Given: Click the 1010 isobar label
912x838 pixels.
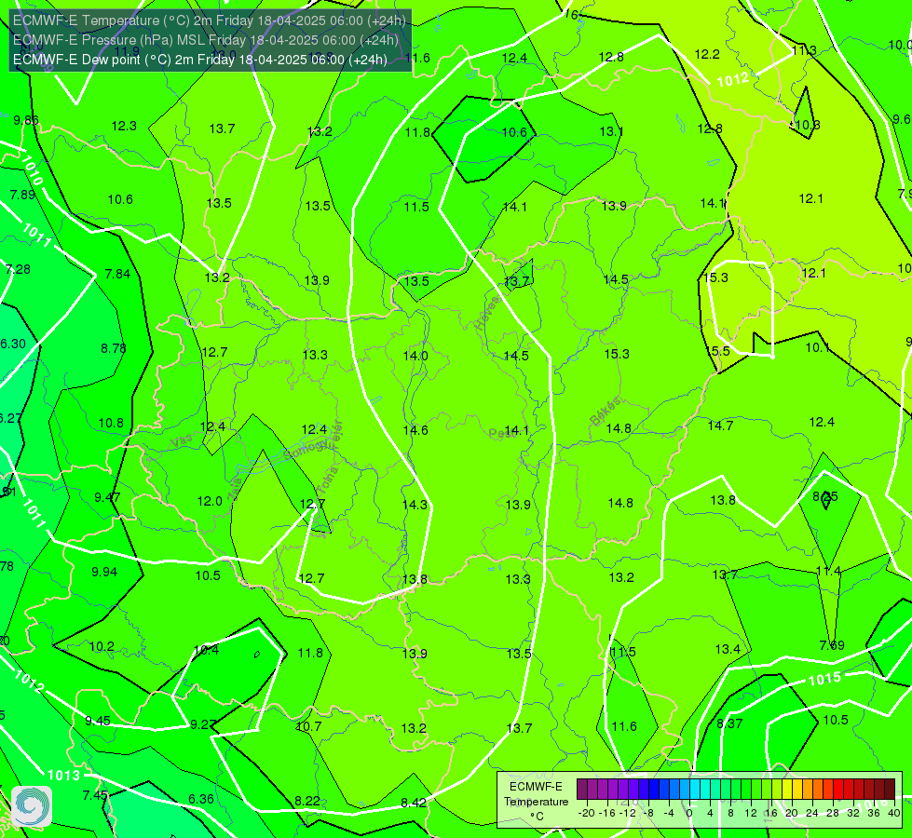Looking at the screenshot, I should [34, 170].
